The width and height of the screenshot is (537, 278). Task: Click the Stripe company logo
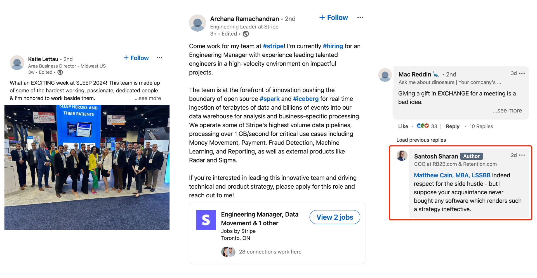[x=206, y=220]
